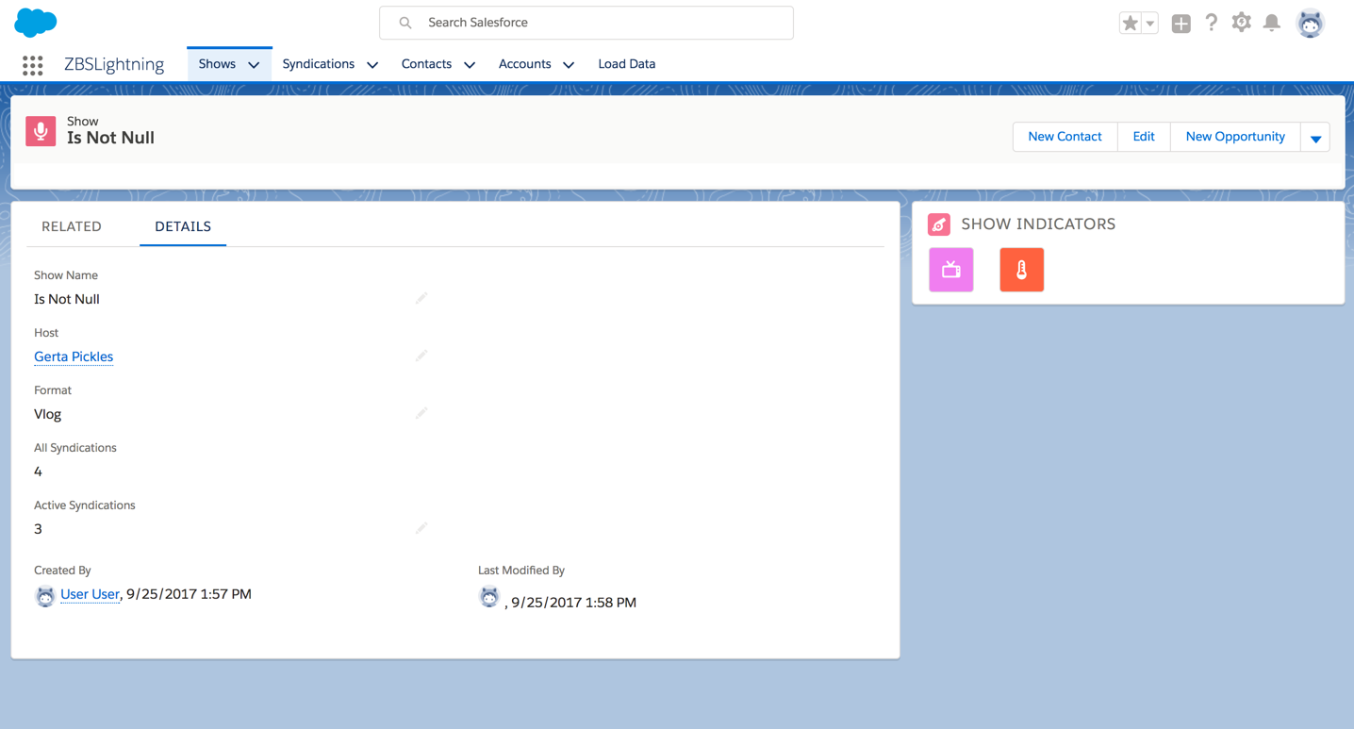Click the Format value Vlog
The height and width of the screenshot is (729, 1354).
coord(48,414)
